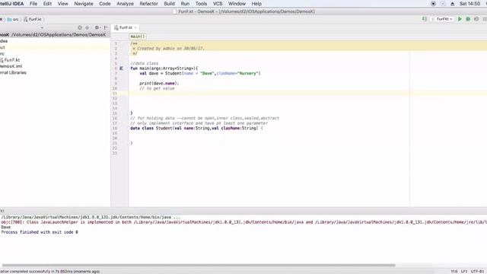Click the 'Dave' output line in console
This screenshot has width=487, height=274.
click(6, 227)
